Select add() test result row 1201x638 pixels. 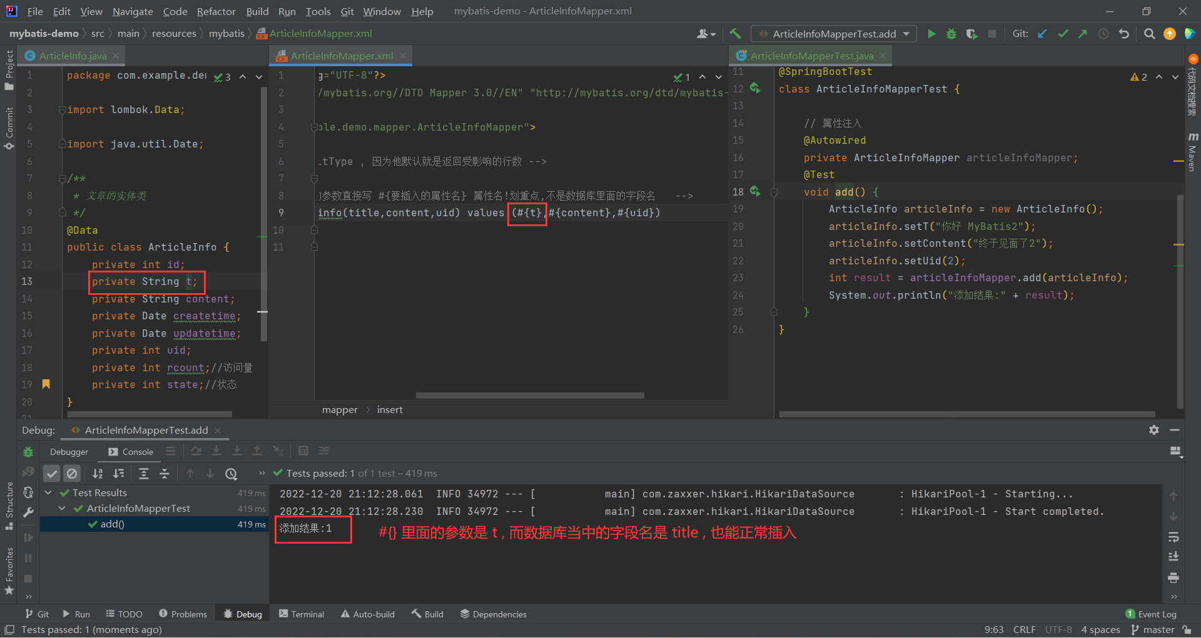(x=155, y=524)
